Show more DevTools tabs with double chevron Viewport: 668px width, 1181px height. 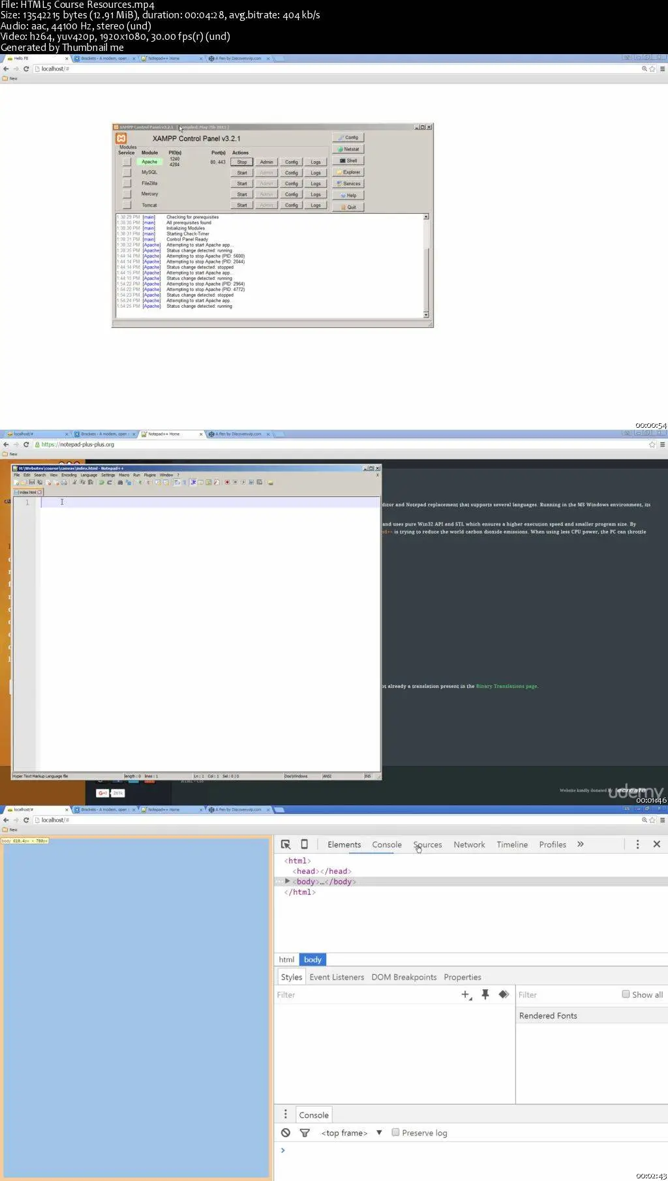(580, 844)
